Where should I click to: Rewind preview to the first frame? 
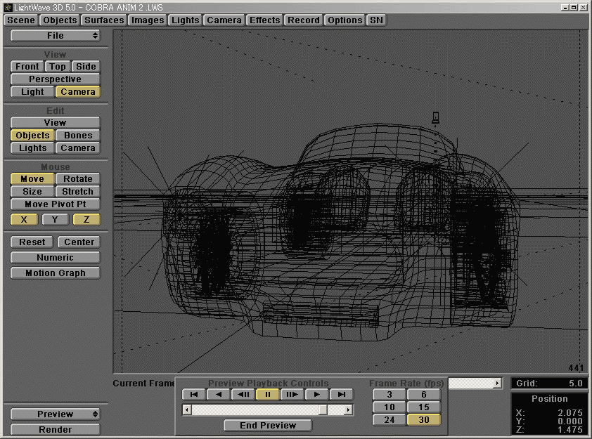pyautogui.click(x=193, y=394)
